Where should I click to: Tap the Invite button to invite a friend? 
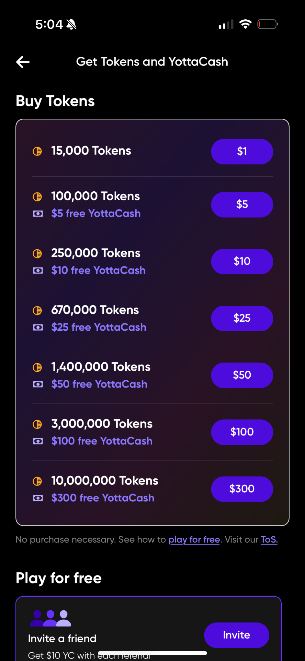point(236,635)
